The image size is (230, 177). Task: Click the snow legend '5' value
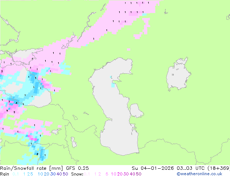(107, 174)
